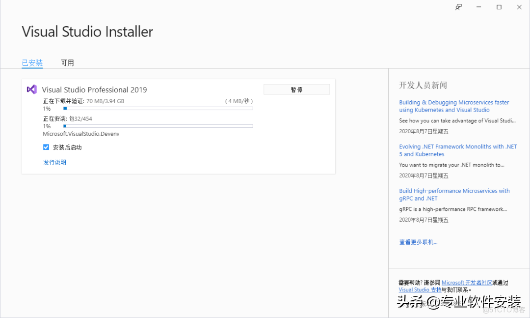Click the 70 MB/3.94 GB download text
The height and width of the screenshot is (318, 530).
tap(105, 101)
